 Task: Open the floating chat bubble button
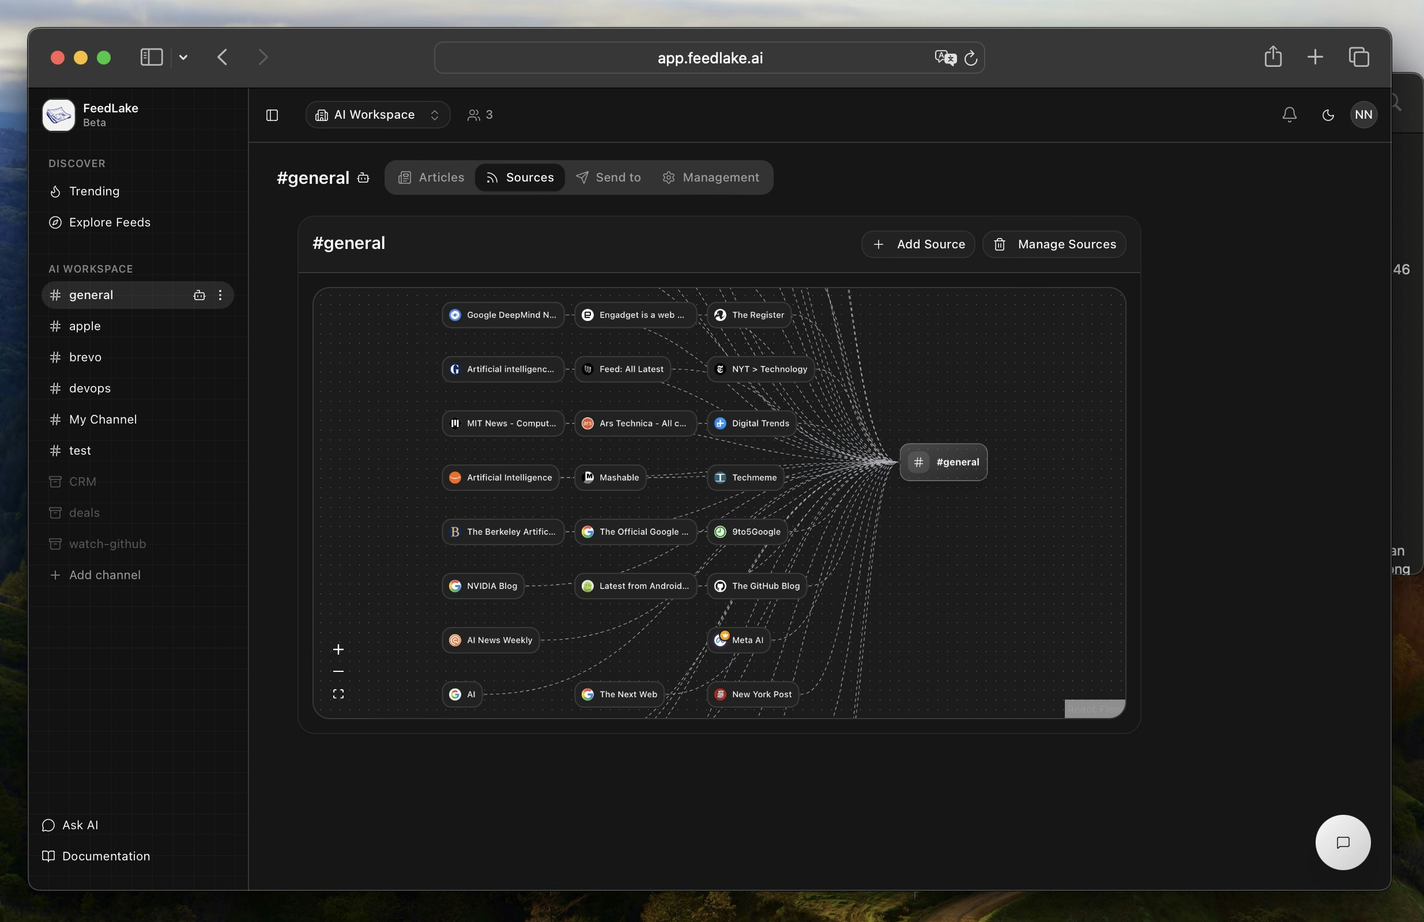1342,842
